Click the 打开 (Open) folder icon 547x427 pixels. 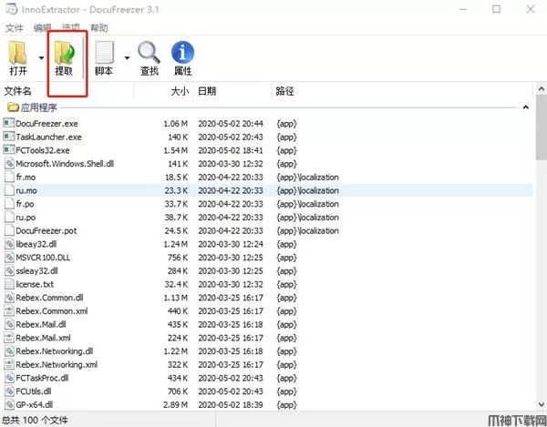pyautogui.click(x=18, y=55)
